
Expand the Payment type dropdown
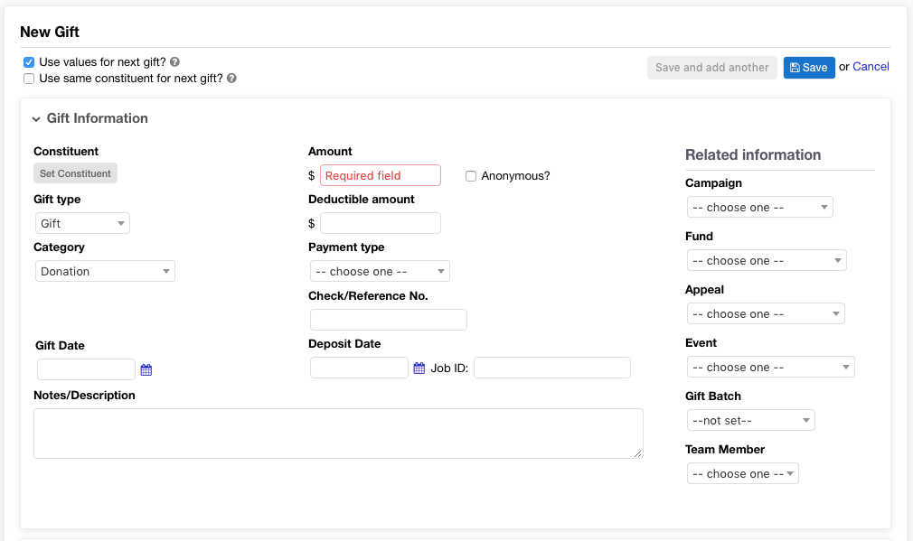click(x=380, y=271)
